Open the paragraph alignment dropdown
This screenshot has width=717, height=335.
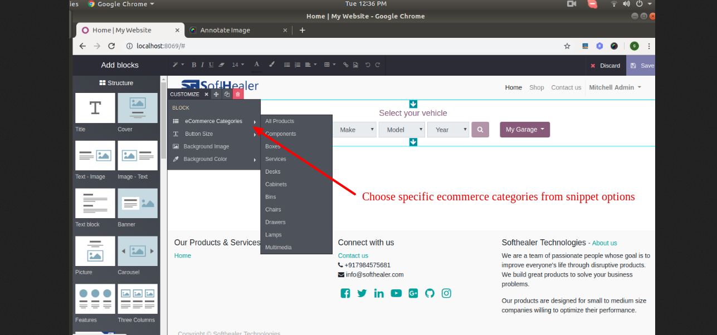point(310,65)
